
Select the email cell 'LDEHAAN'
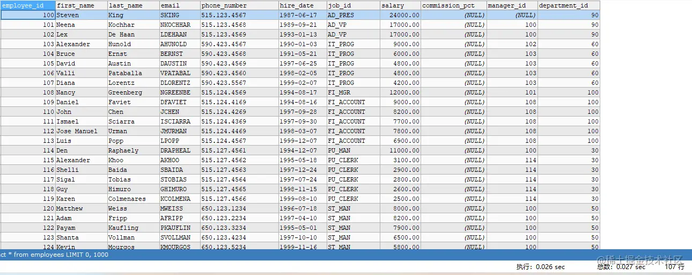180,34
